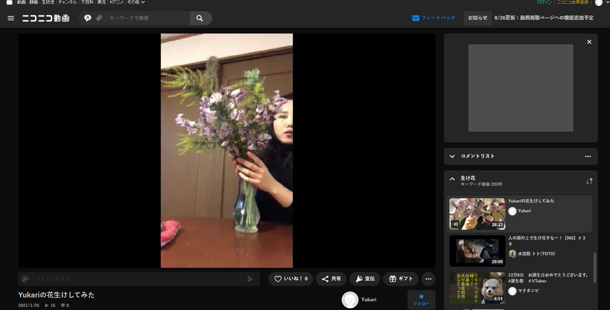Screen dimensions: 610x310
Task: Switch search to tag mode icon
Action: coord(99,18)
